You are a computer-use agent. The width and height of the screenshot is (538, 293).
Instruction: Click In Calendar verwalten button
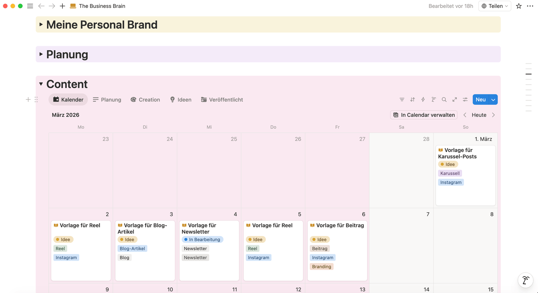(424, 115)
